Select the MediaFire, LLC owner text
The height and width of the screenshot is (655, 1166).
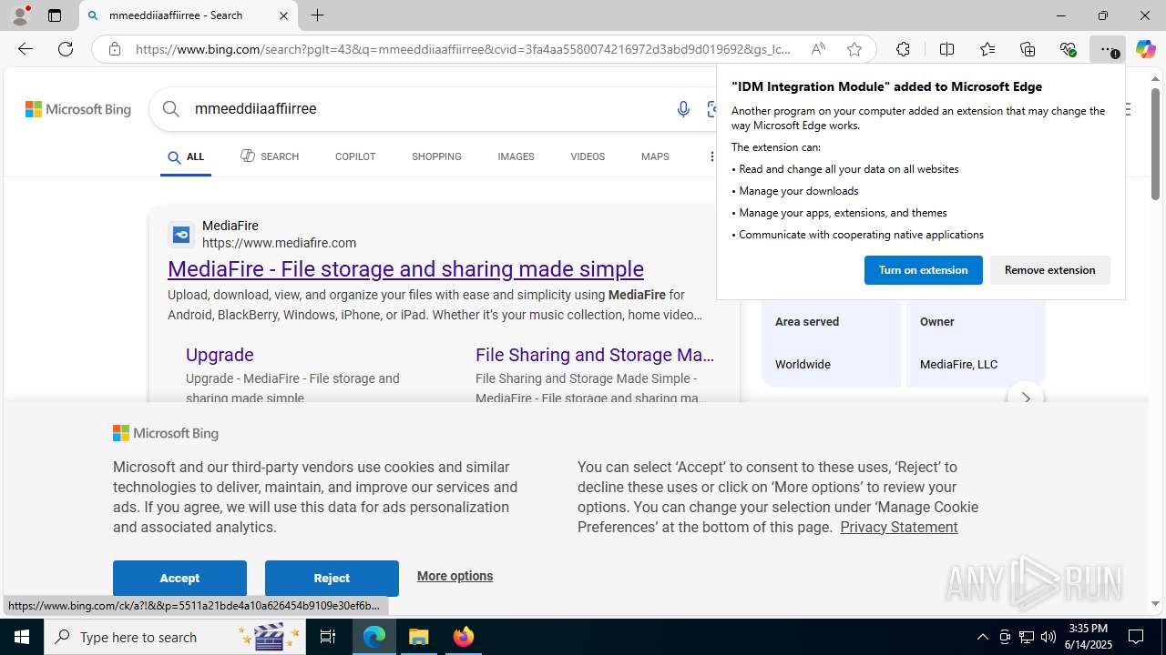tap(958, 365)
